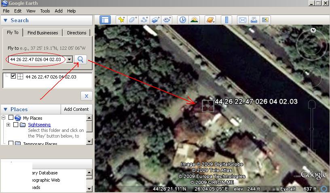Open the Add menu
The image size is (330, 193).
59,11
